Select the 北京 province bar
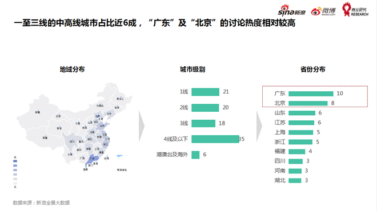 pyautogui.click(x=308, y=103)
